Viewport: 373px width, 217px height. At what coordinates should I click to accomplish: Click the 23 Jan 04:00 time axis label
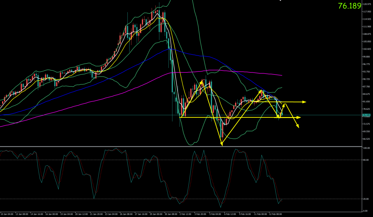point(111,214)
